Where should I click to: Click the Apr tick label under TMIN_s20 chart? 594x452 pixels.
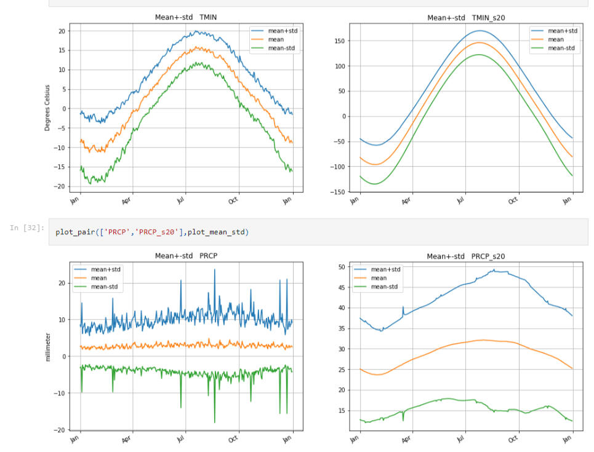tap(409, 201)
